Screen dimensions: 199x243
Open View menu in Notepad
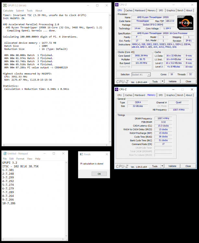[30, 159]
